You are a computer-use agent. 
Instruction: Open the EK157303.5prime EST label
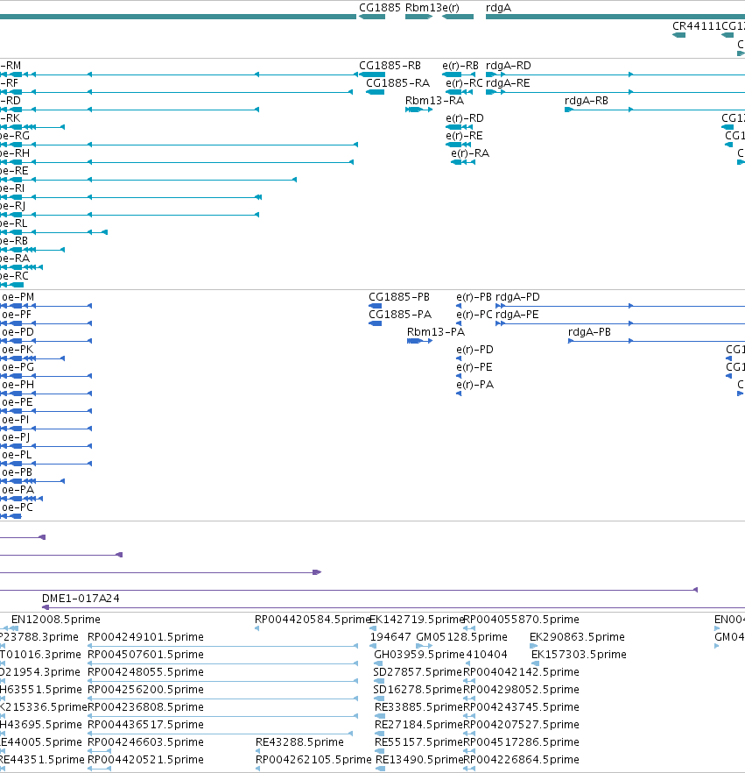tap(579, 654)
